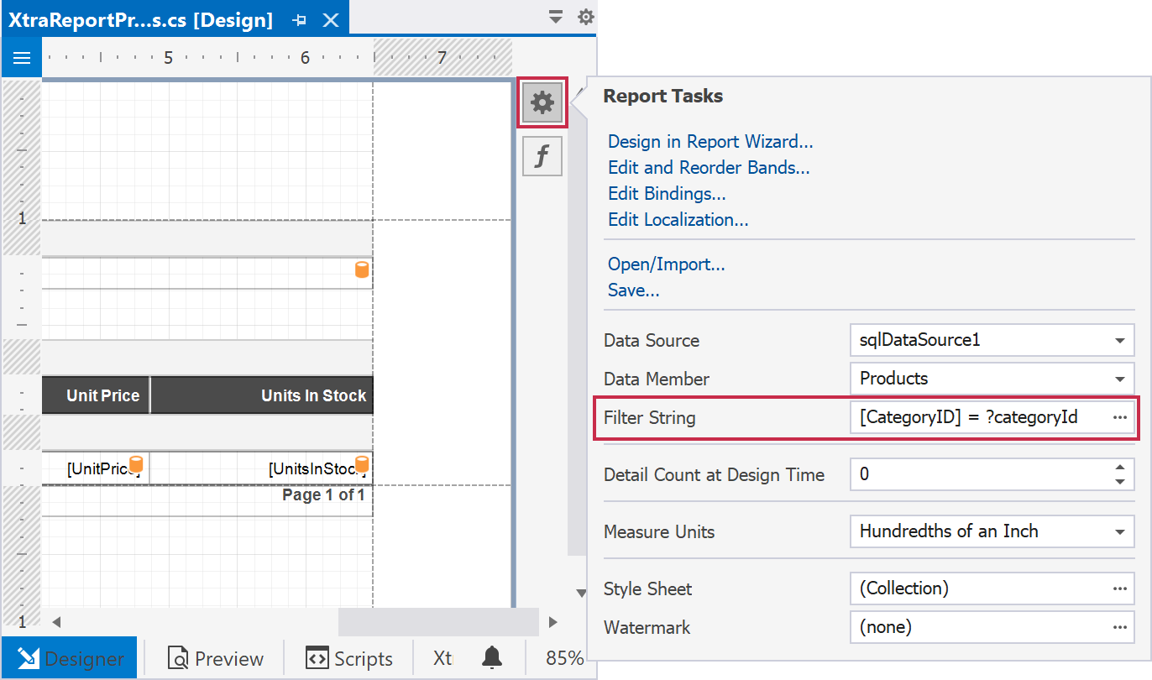Click the horizontal scrollbar right arrow
Viewport: 1152px width, 680px height.
point(552,622)
